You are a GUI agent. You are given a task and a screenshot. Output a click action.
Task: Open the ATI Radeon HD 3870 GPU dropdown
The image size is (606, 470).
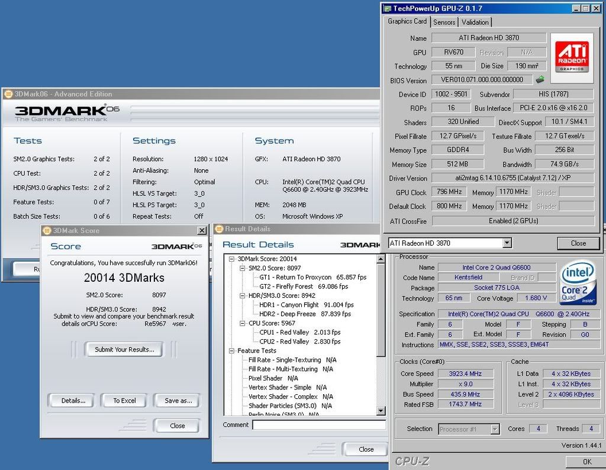(507, 243)
